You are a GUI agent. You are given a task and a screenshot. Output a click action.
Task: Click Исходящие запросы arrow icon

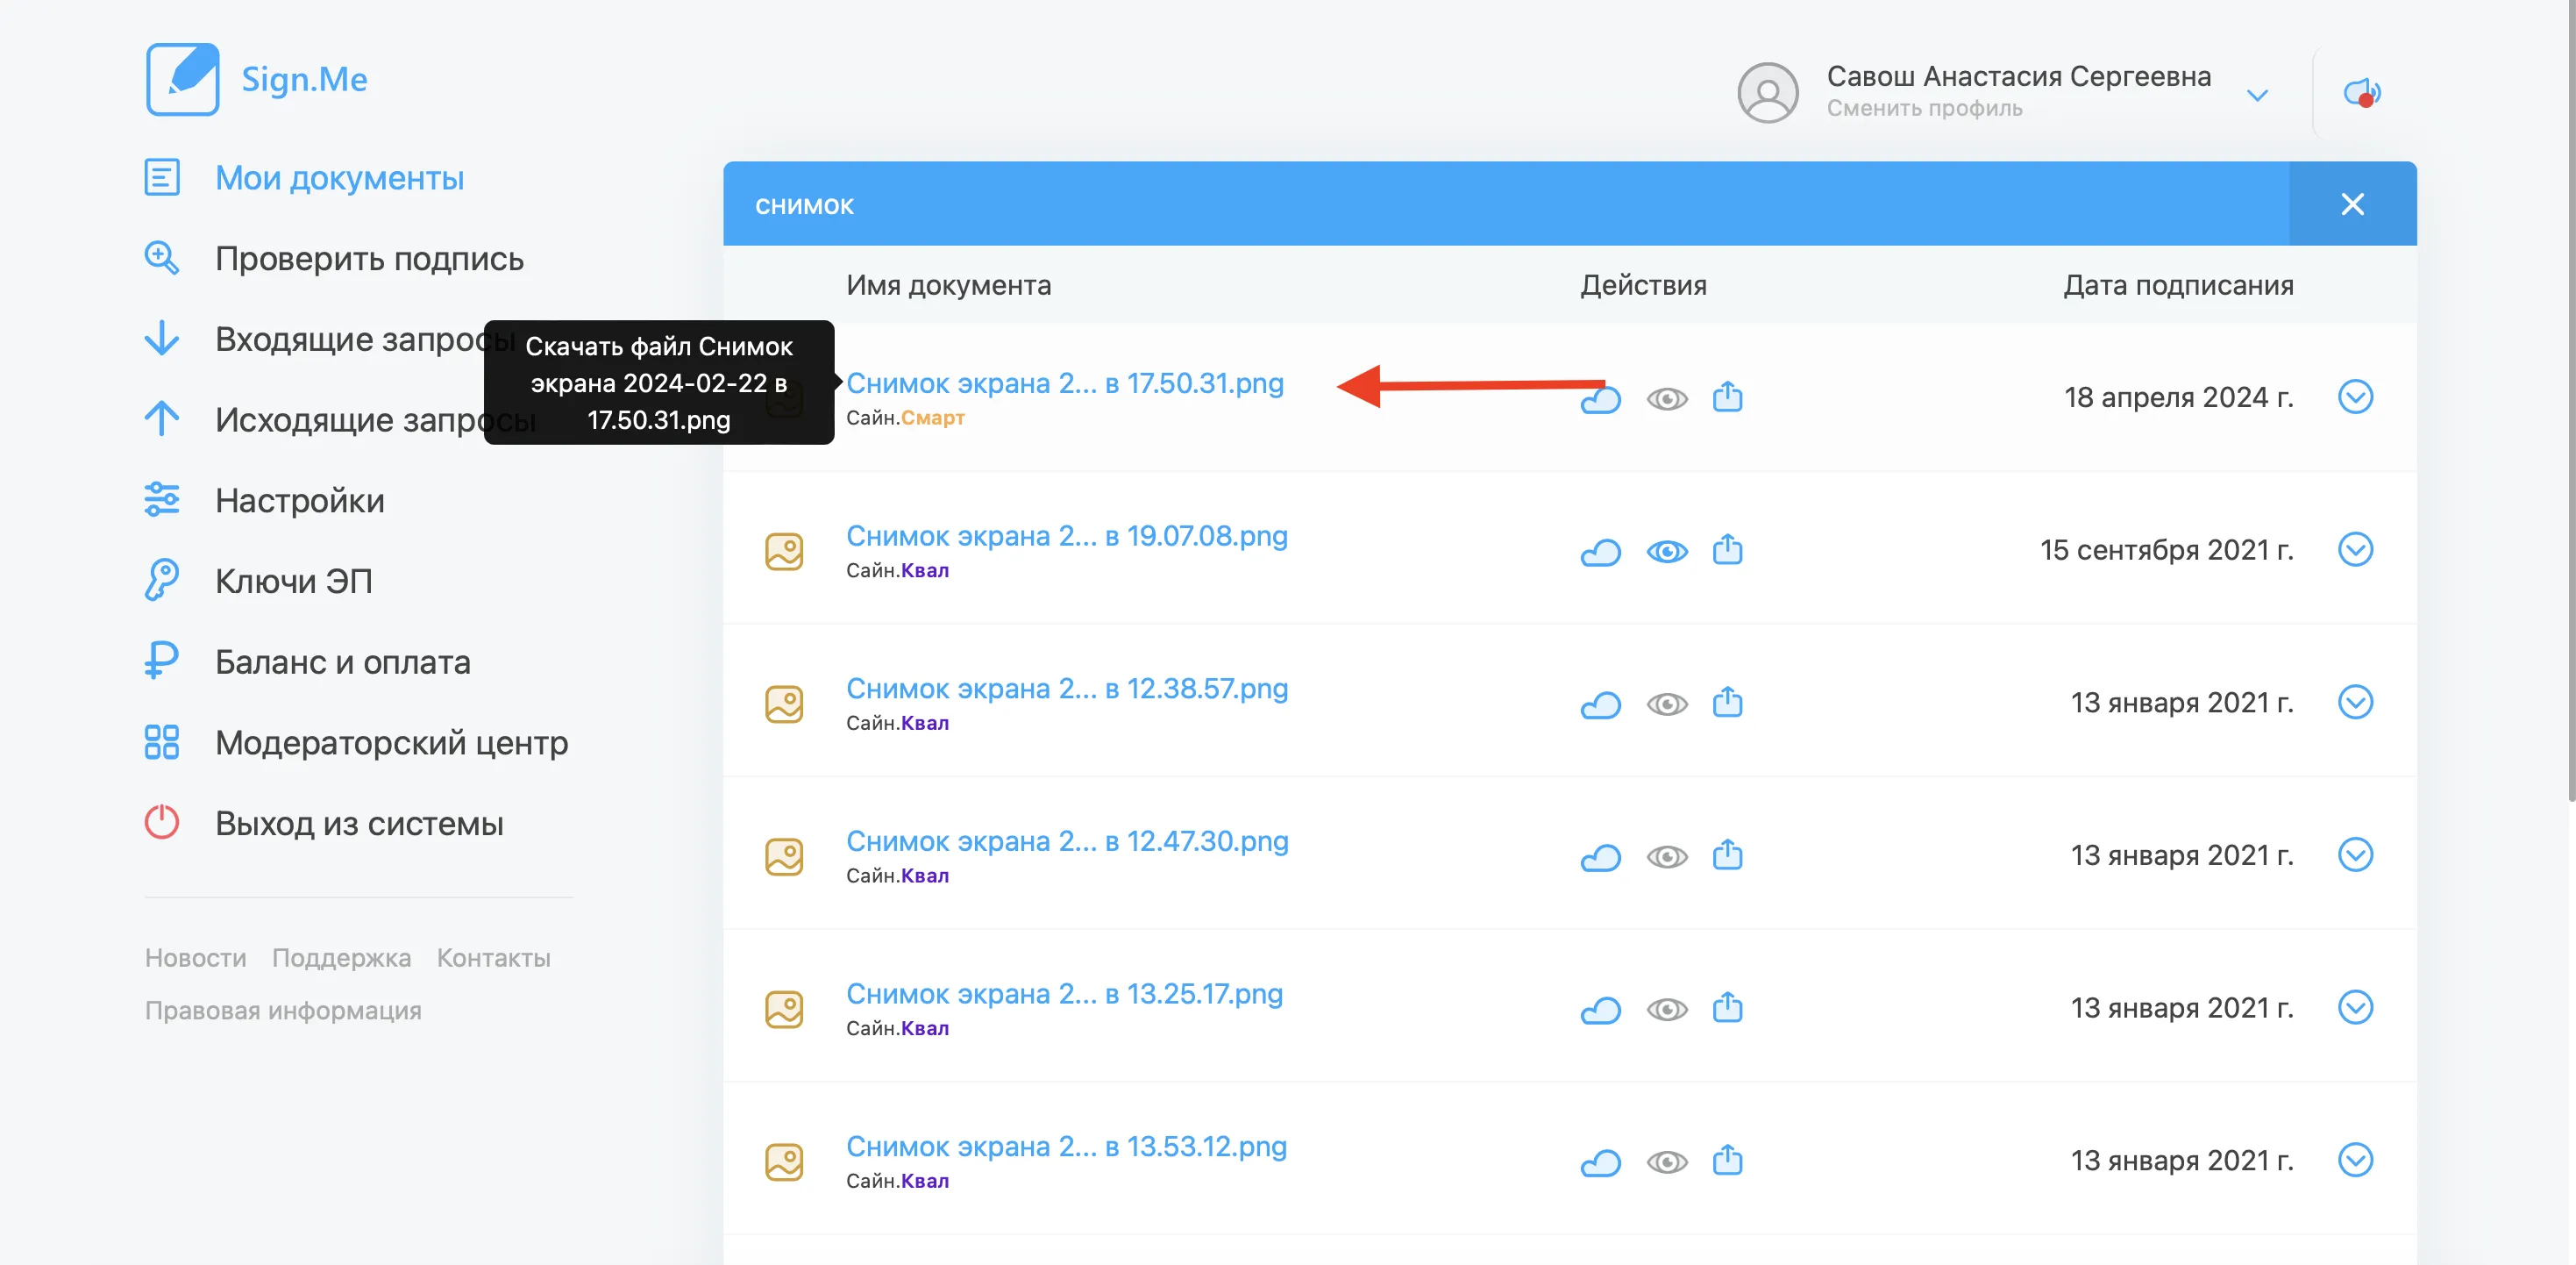point(161,418)
